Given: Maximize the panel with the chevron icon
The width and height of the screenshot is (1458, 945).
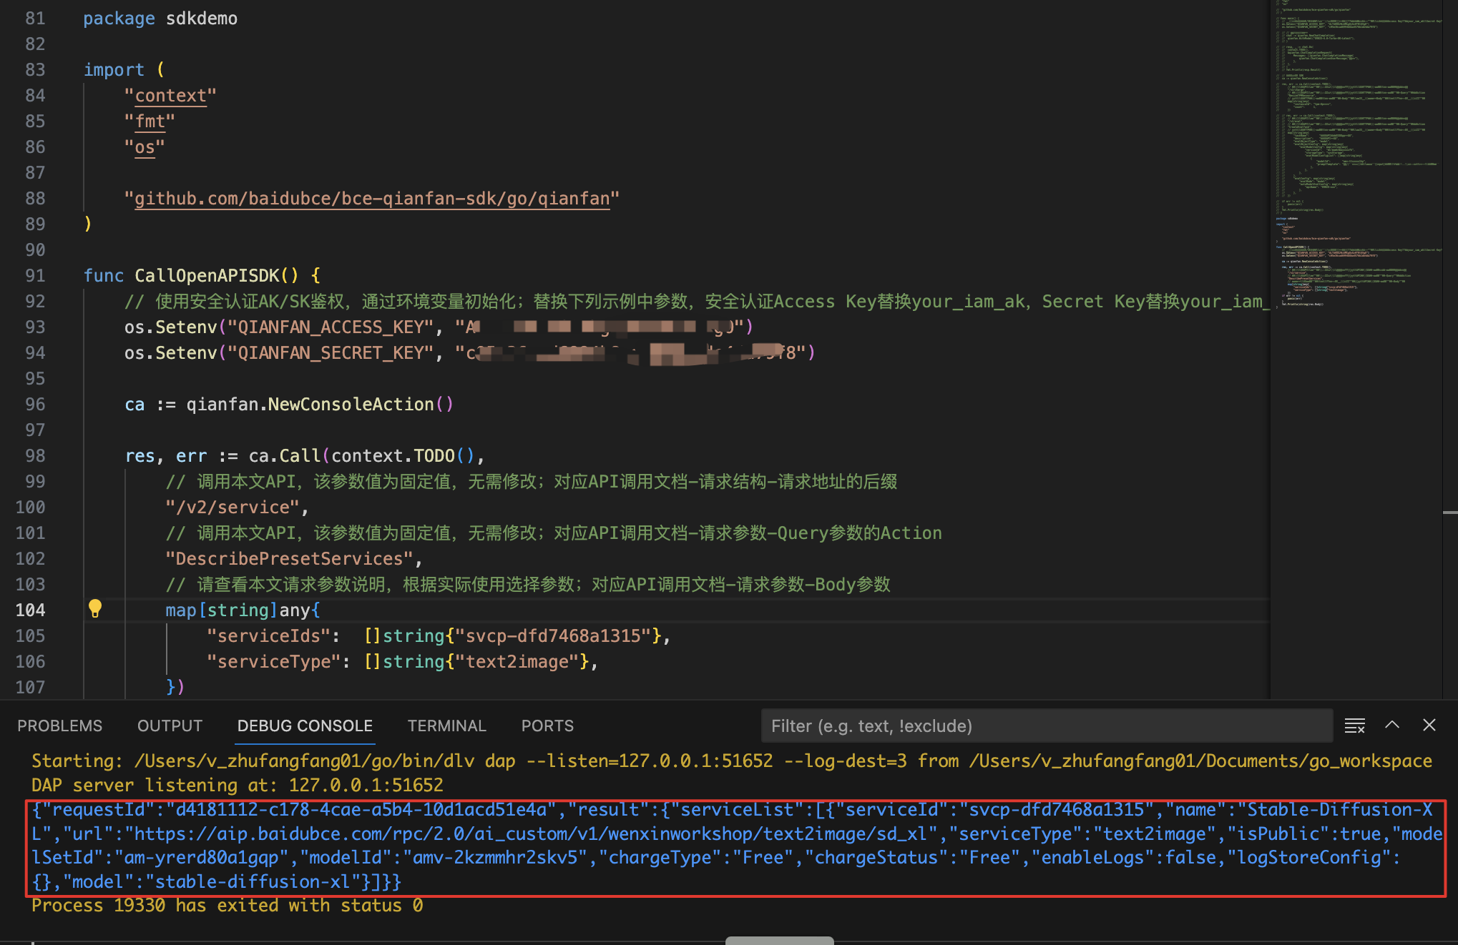Looking at the screenshot, I should pyautogui.click(x=1392, y=725).
